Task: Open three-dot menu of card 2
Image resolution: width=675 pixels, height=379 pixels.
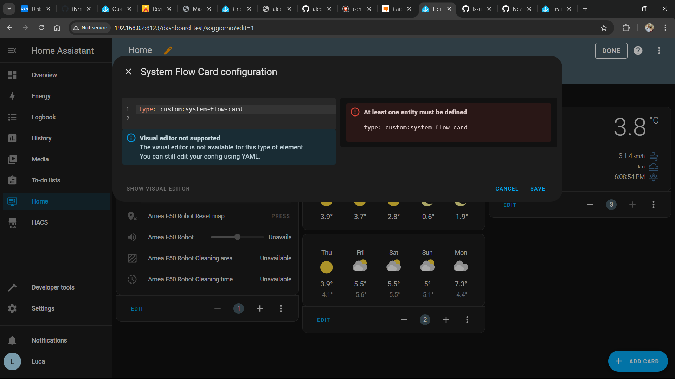Action: pyautogui.click(x=467, y=320)
